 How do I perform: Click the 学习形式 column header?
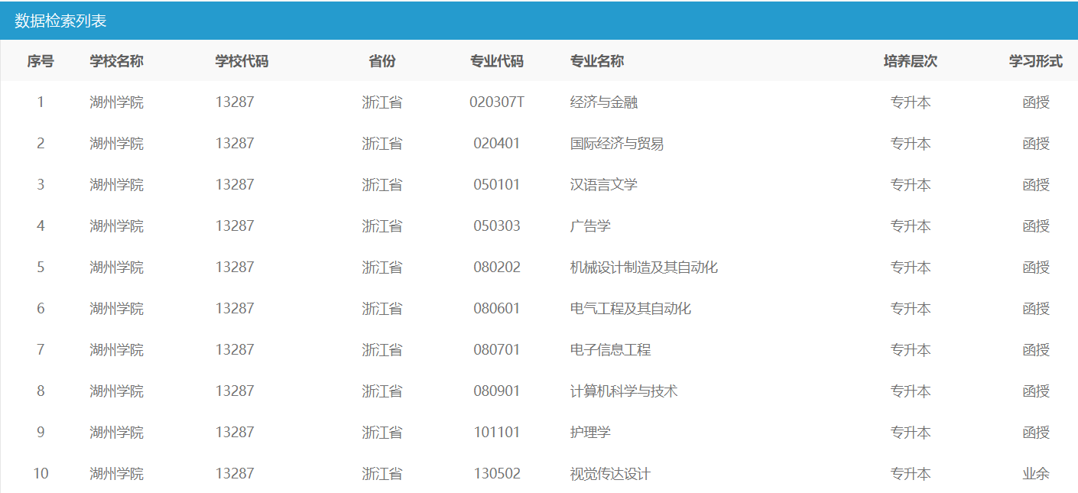[x=1035, y=61]
